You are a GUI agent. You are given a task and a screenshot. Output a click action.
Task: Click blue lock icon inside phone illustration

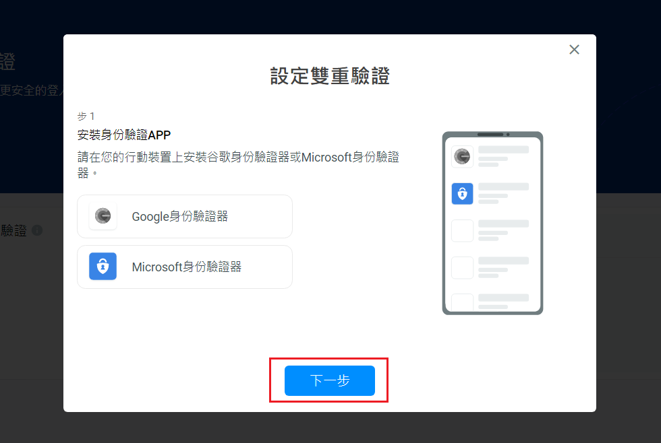click(463, 193)
